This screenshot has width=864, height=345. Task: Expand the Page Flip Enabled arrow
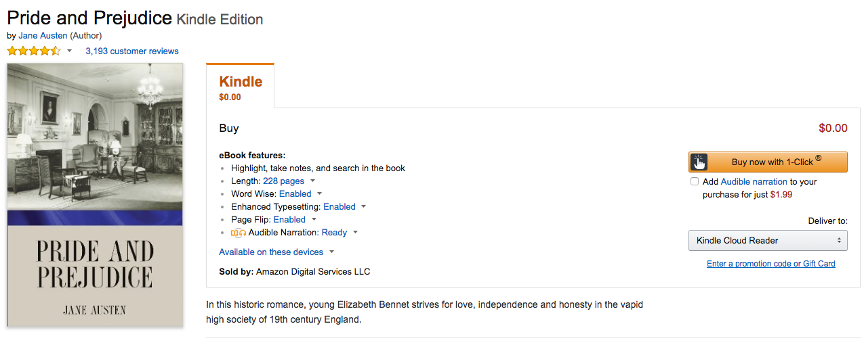[314, 219]
